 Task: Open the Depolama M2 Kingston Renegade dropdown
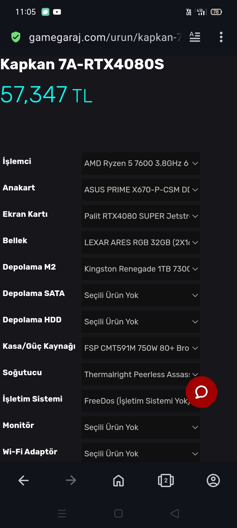click(x=141, y=269)
